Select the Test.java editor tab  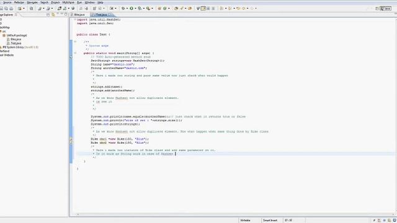[101, 15]
